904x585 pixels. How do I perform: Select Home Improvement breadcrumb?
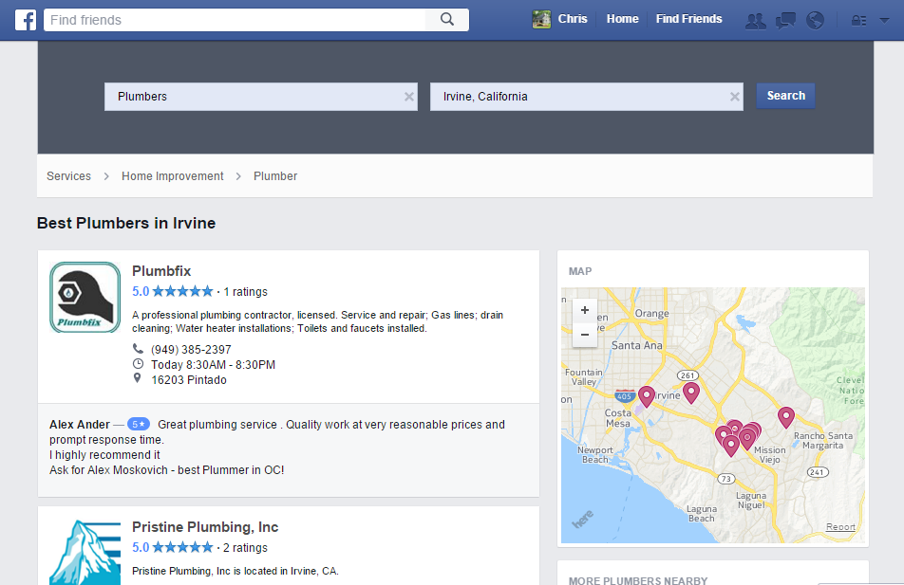(173, 176)
